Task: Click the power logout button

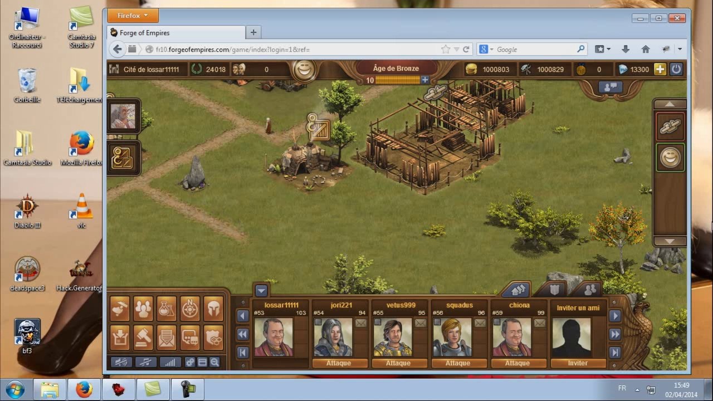Action: (676, 69)
